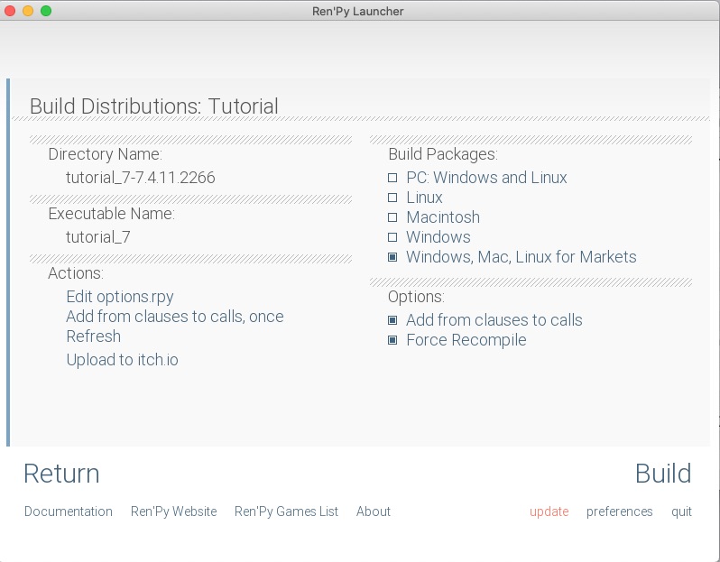Click the Actions: label
Screen dimensions: 720x562
click(76, 273)
